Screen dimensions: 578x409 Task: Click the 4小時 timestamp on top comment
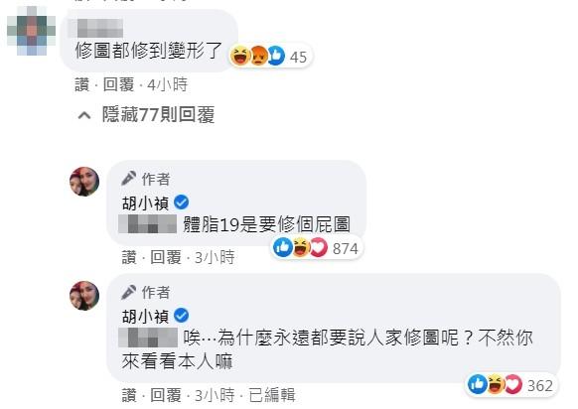point(168,84)
